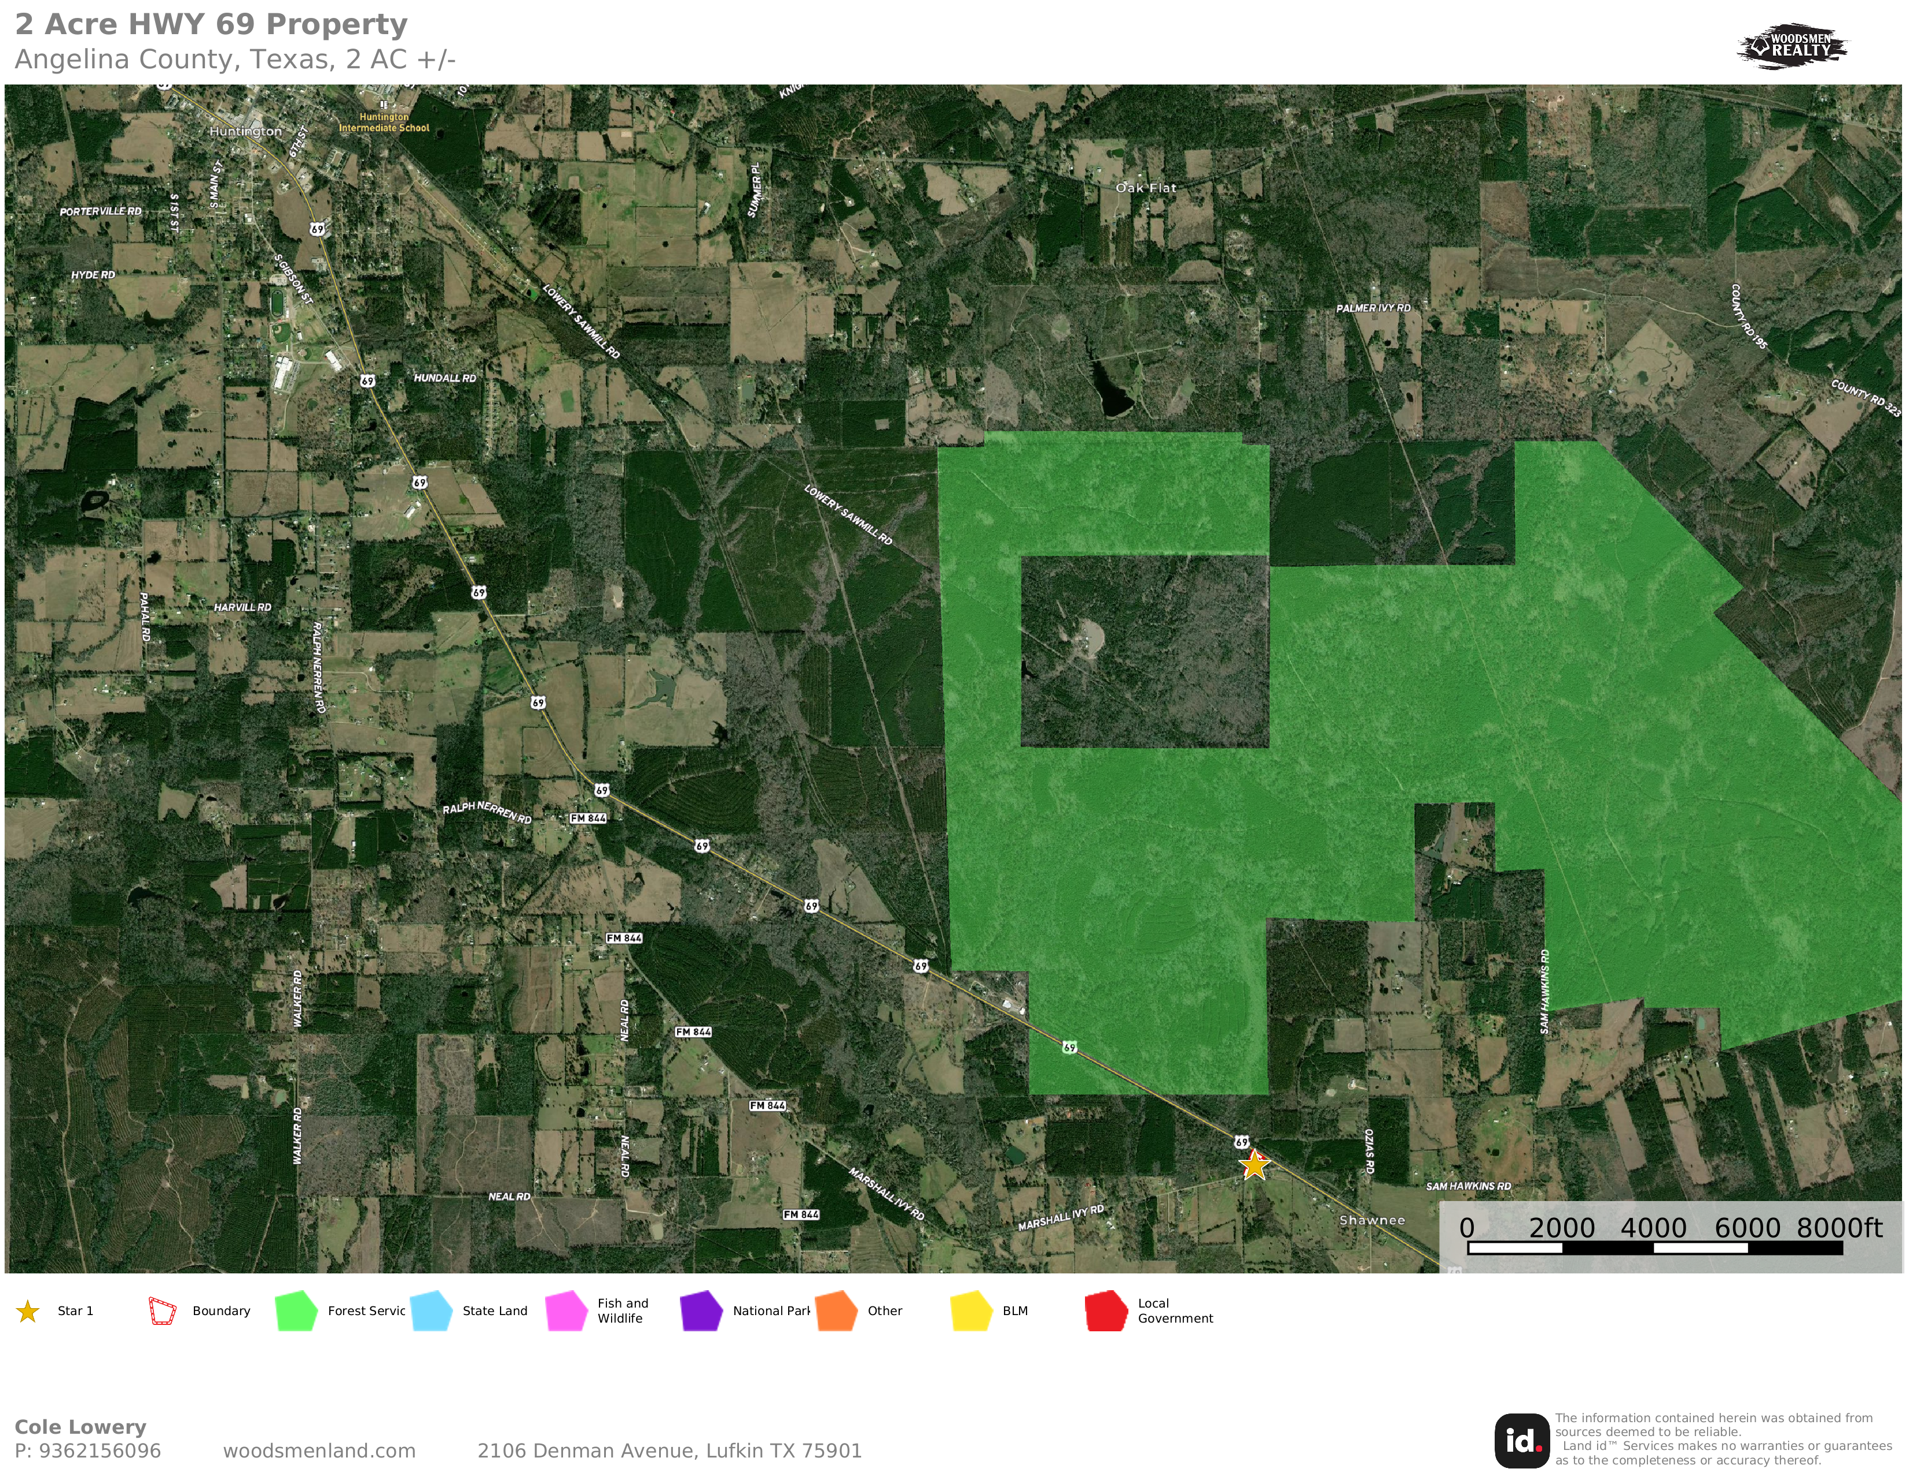Click the map distance scale bar
Viewport: 1909px width, 1476px height.
(1654, 1248)
